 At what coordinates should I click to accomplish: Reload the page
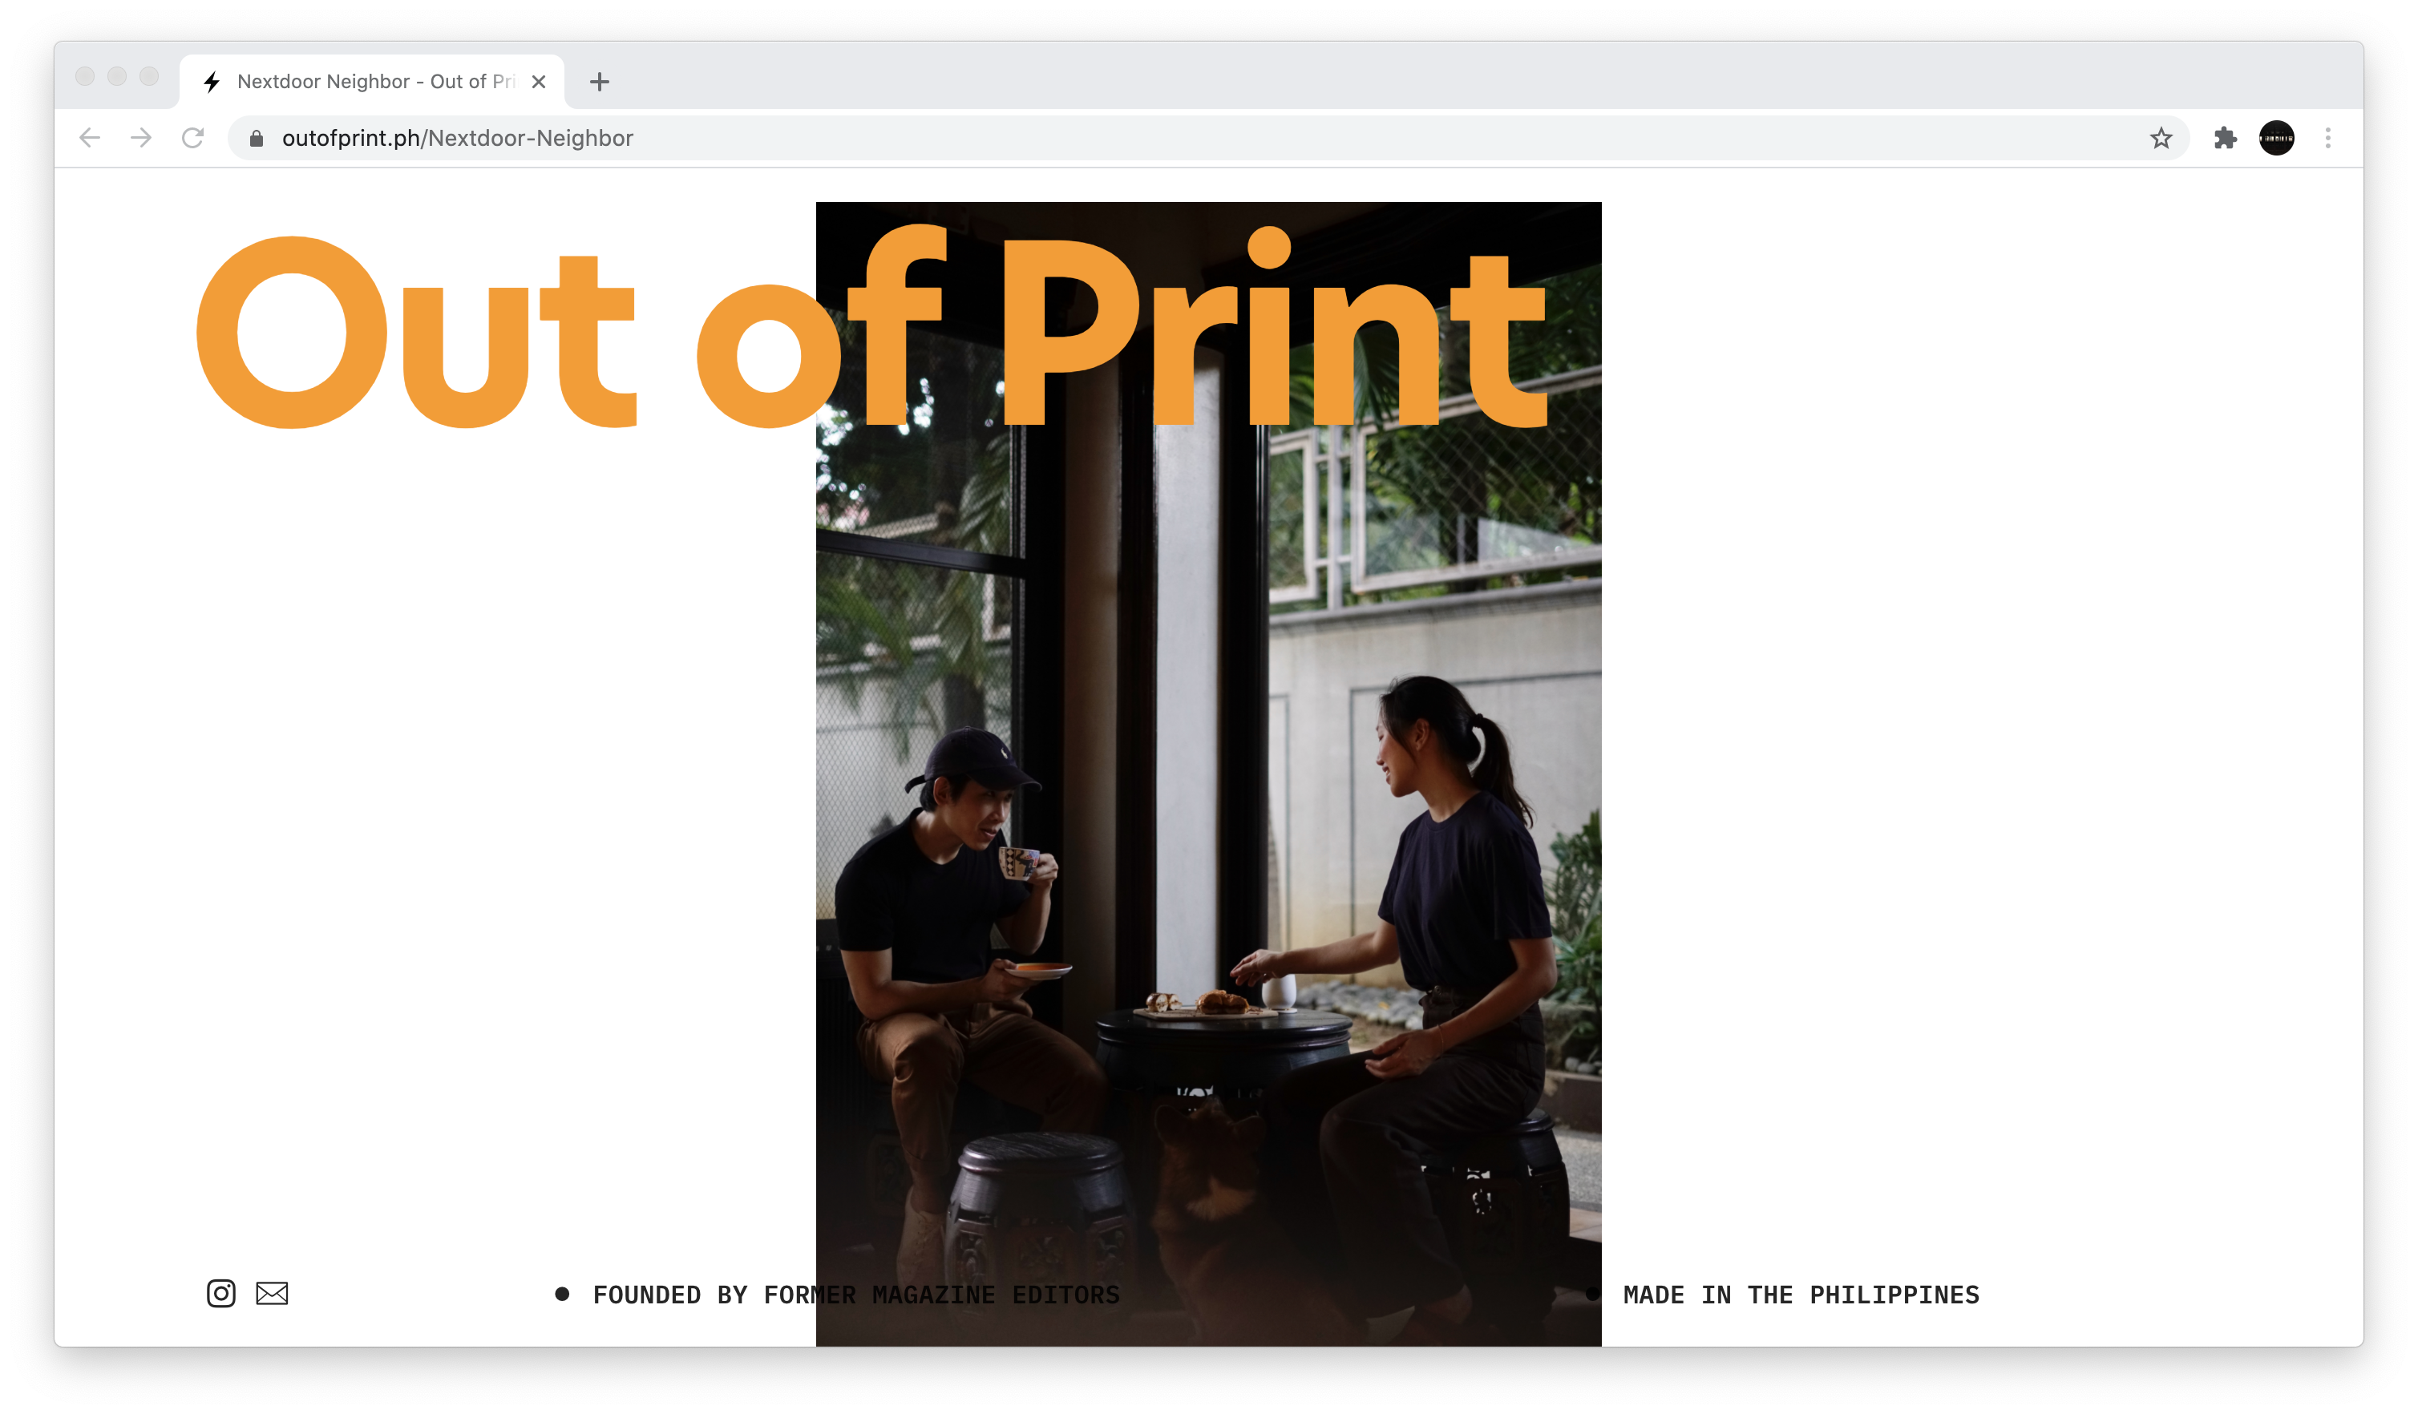[x=193, y=138]
